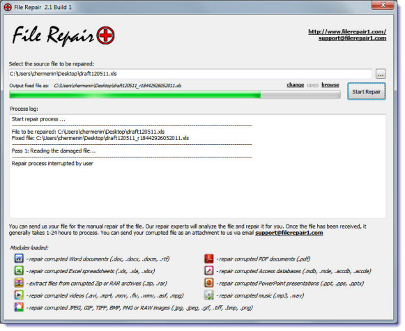Viewport: 405px width, 331px height.
Task: Click 'repair corrupted PowerPoint presentations' label
Action: 290,283
